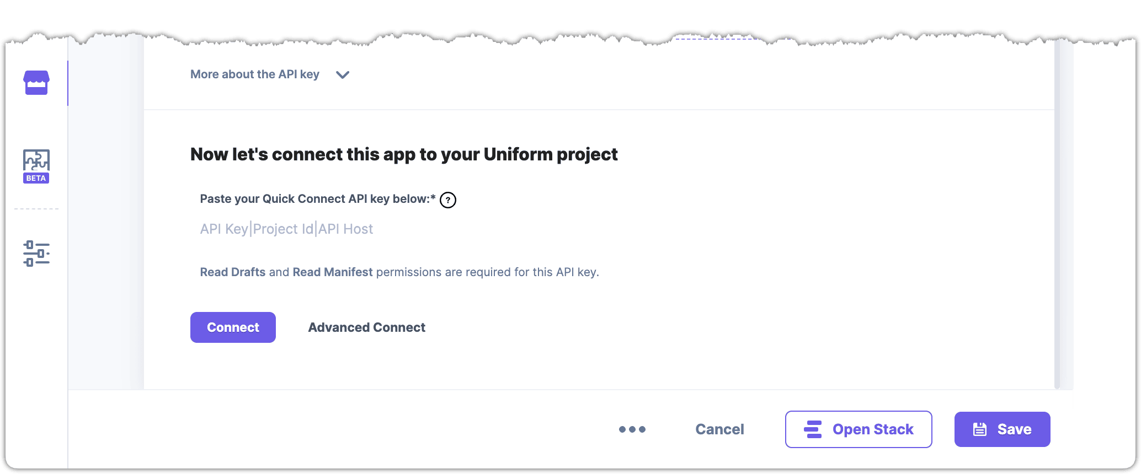The image size is (1141, 474).
Task: Click the Open Stack button label
Action: tap(873, 429)
